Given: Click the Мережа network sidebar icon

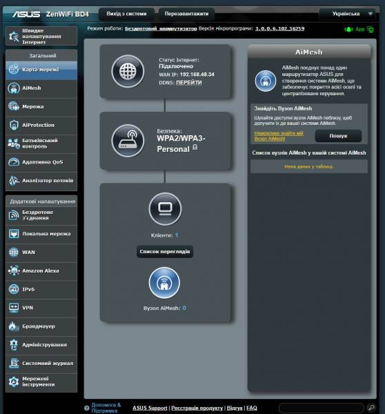Looking at the screenshot, I should coord(14,106).
